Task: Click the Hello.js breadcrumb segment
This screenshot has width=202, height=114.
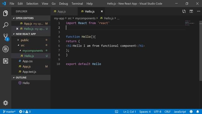Action: tap(109, 18)
